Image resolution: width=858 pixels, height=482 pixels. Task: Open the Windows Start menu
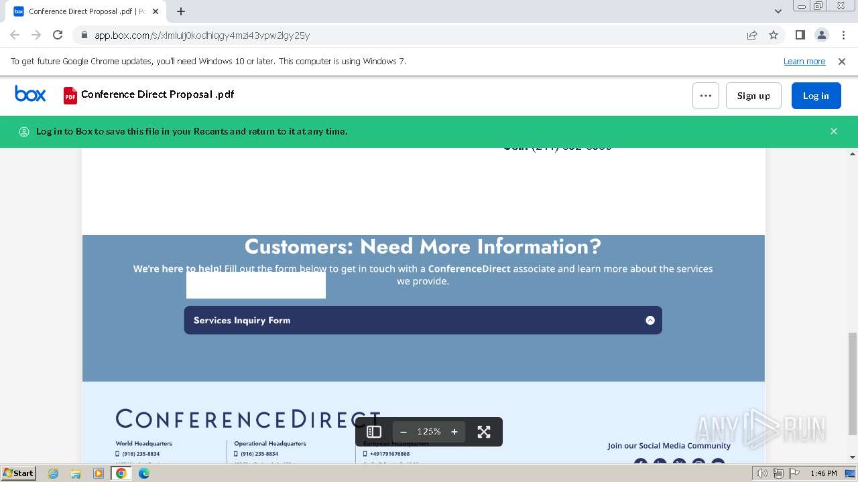coord(19,473)
